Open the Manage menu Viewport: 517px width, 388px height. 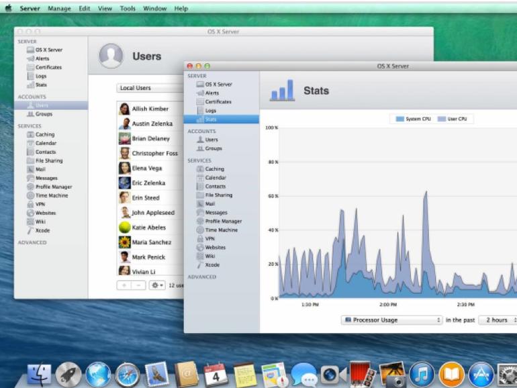[x=59, y=8]
